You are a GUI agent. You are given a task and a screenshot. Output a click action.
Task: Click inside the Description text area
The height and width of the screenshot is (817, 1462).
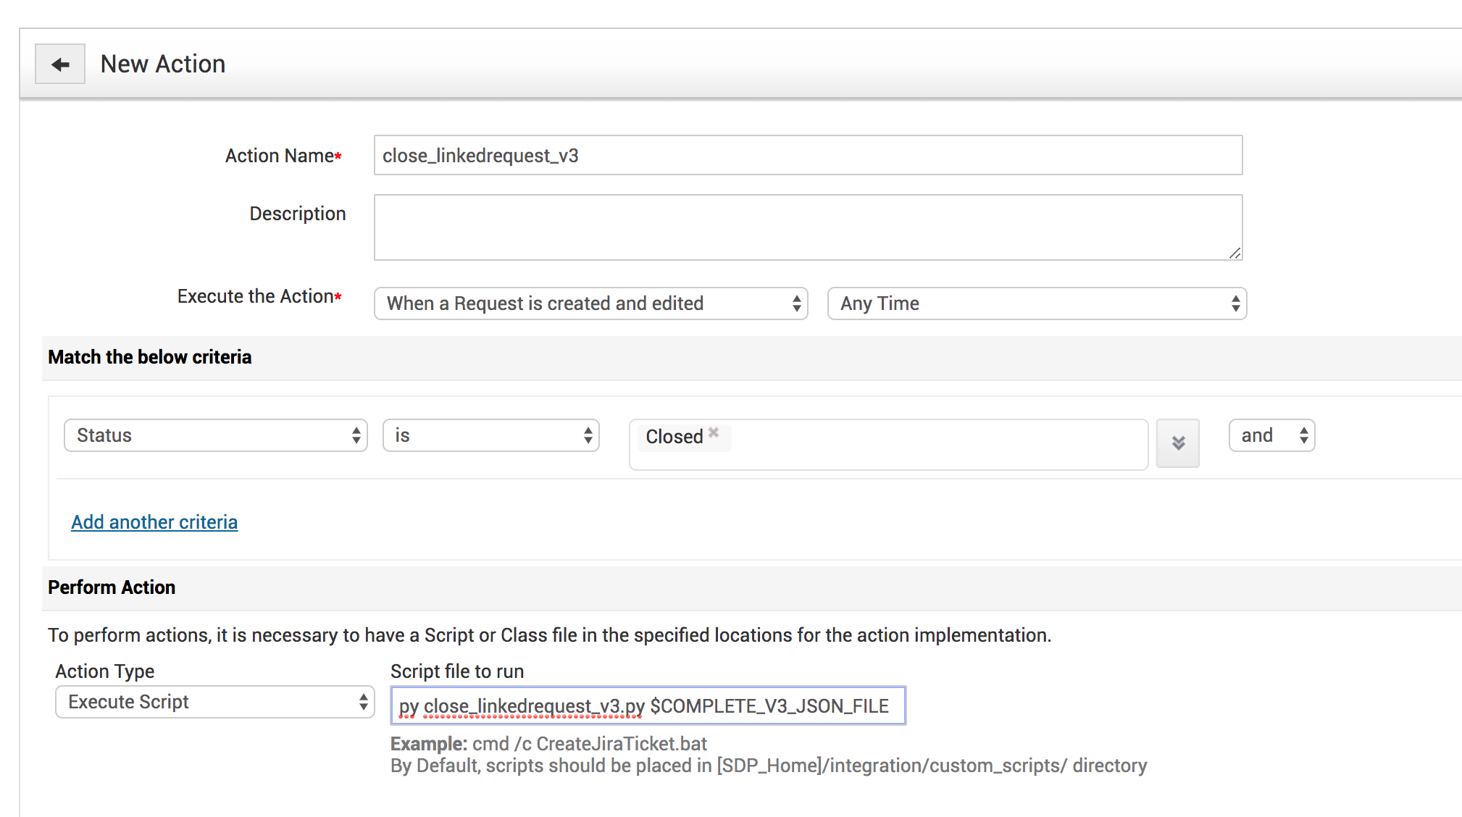(x=807, y=227)
